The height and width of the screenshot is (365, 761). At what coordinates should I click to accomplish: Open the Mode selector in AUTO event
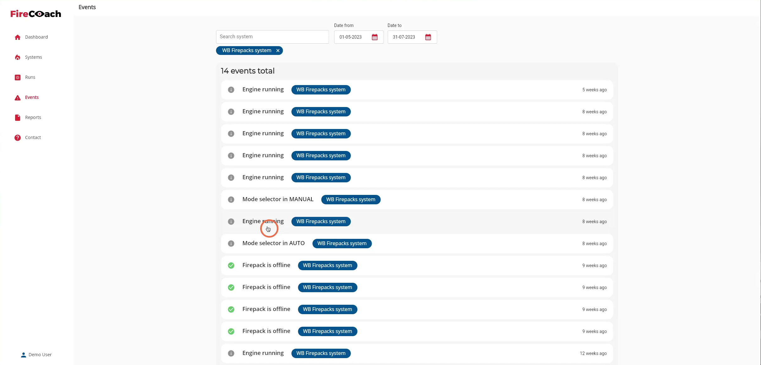click(x=417, y=244)
